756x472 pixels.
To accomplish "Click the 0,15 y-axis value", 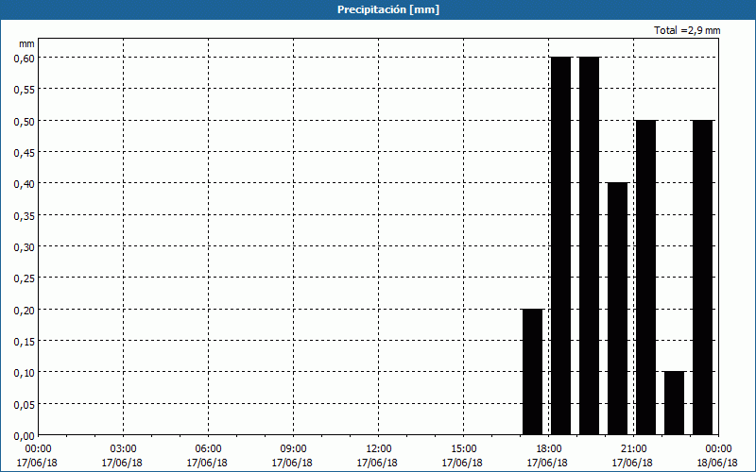I will [x=25, y=341].
